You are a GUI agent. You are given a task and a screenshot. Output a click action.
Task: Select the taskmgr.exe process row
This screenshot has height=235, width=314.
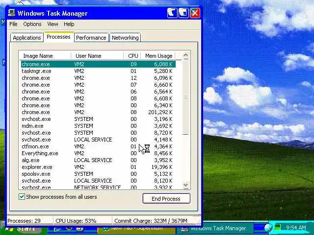click(98, 71)
